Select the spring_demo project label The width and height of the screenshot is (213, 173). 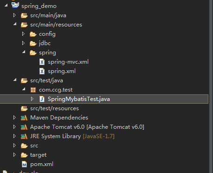pyautogui.click(x=39, y=6)
